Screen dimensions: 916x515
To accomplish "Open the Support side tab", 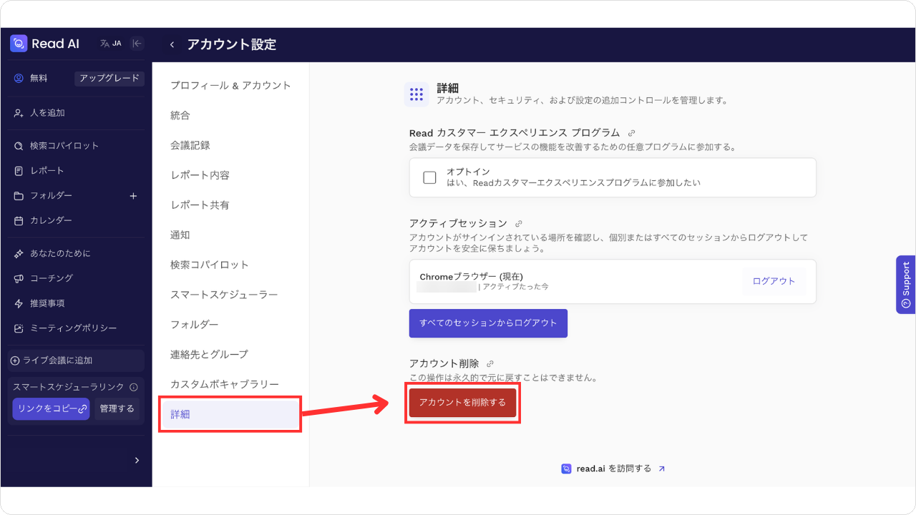I will 905,285.
